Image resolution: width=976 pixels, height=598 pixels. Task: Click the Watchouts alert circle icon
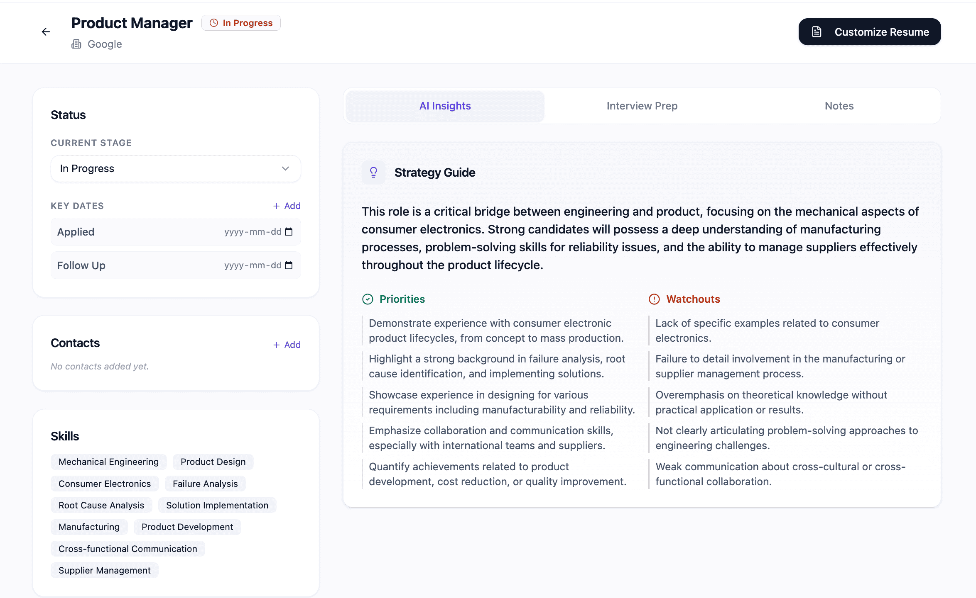654,299
